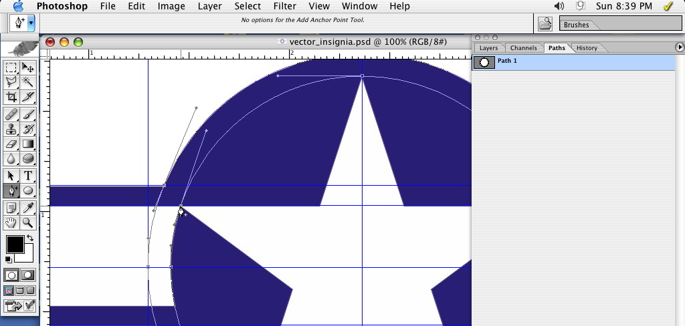The height and width of the screenshot is (326, 685).
Task: Select the Sponge tool
Action: click(28, 158)
